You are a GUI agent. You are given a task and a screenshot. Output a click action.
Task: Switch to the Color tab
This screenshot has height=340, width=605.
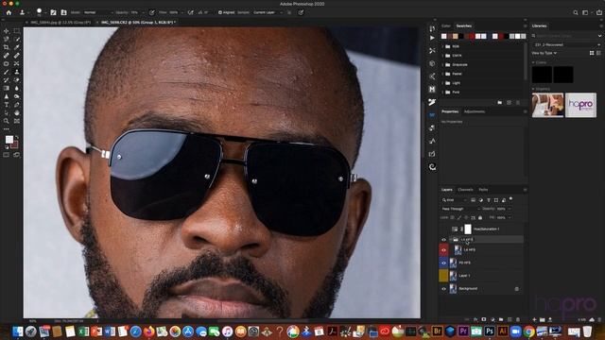point(445,25)
